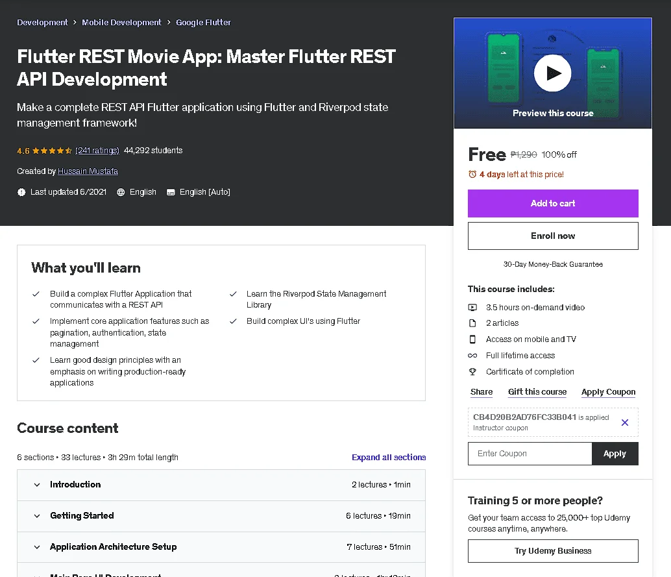Screen dimensions: 671x577
Task: Click the 4.6 rating number
Action: (x=23, y=151)
